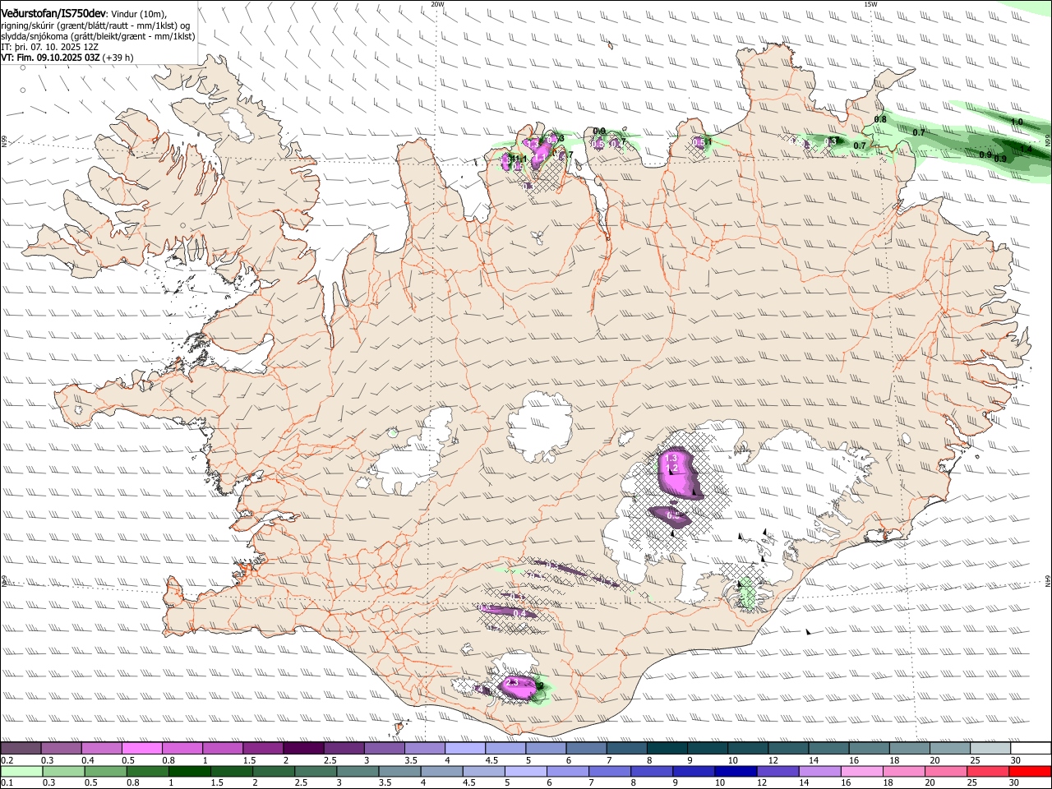Click the '15W' longitude label

tap(871, 4)
